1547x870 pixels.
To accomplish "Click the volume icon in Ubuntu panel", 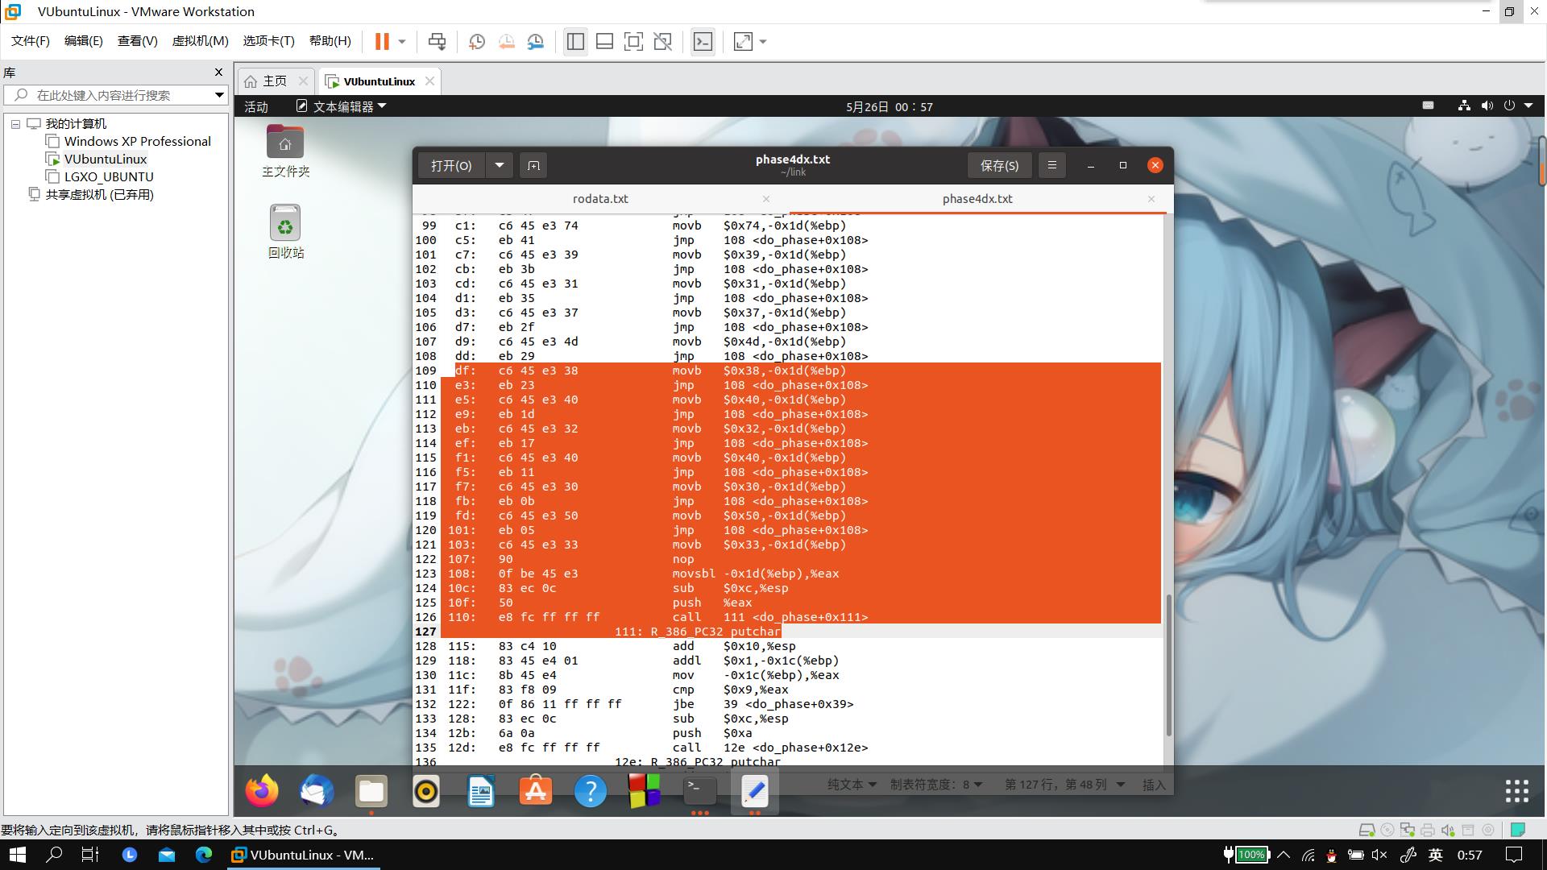I will click(1487, 106).
